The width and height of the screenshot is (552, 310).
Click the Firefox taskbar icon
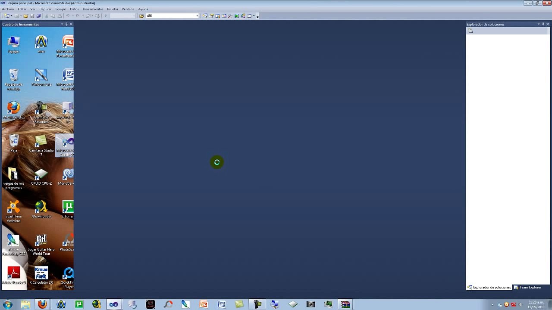click(x=42, y=304)
